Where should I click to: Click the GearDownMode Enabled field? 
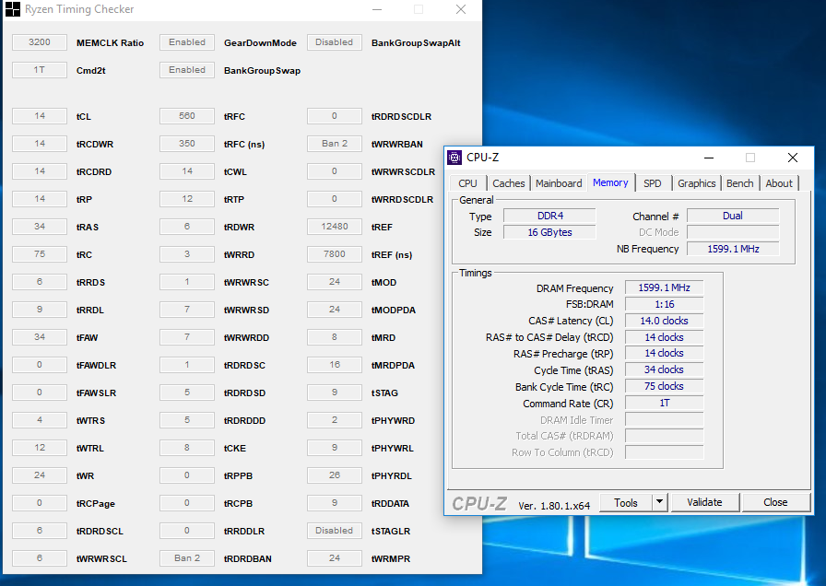187,42
